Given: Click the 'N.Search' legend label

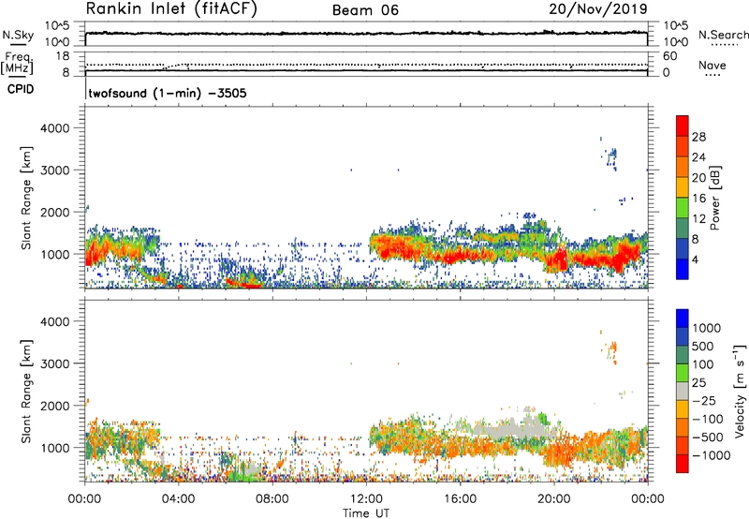Looking at the screenshot, I should coord(723,35).
